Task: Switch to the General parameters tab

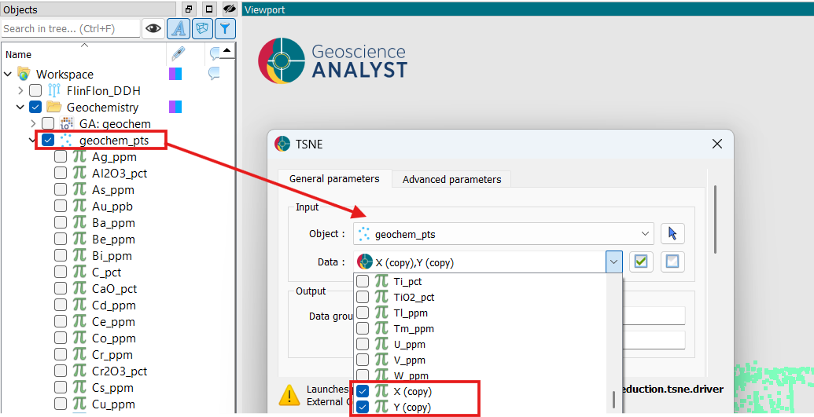Action: [x=334, y=179]
